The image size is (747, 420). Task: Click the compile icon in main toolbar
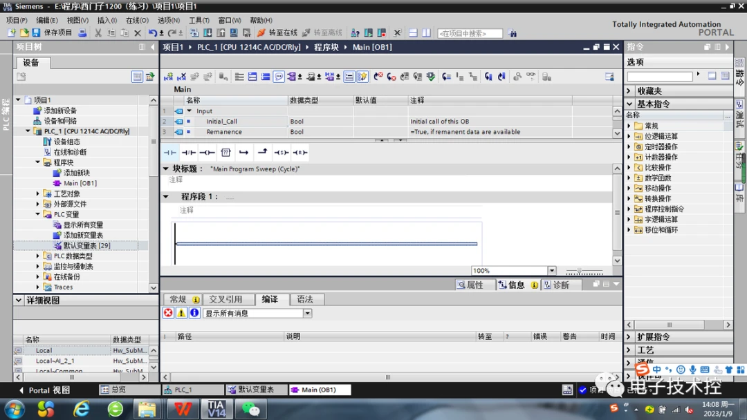pos(194,33)
